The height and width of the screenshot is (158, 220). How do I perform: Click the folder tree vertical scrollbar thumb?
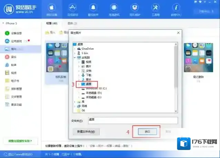(176, 67)
